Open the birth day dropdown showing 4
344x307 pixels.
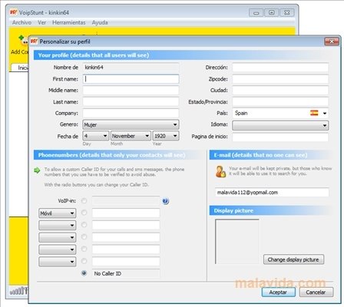(x=96, y=136)
